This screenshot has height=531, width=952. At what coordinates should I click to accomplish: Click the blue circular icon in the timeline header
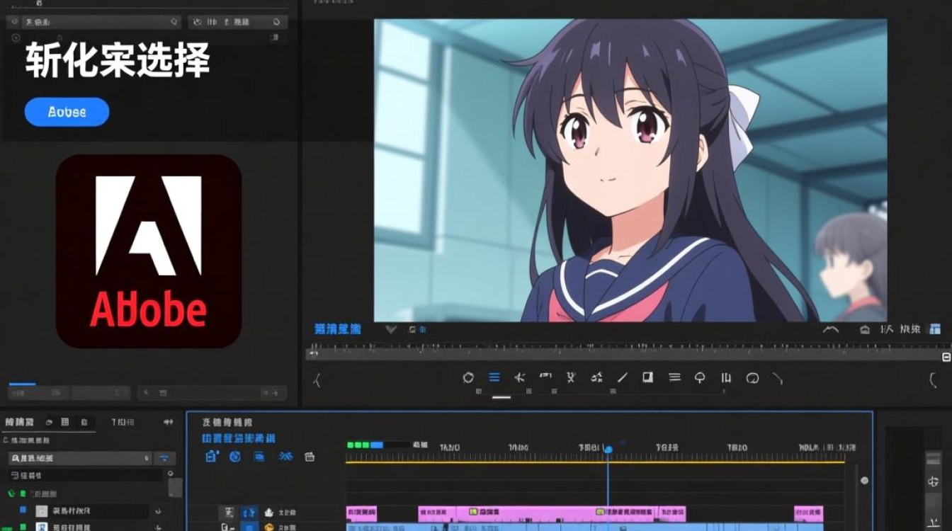click(236, 457)
